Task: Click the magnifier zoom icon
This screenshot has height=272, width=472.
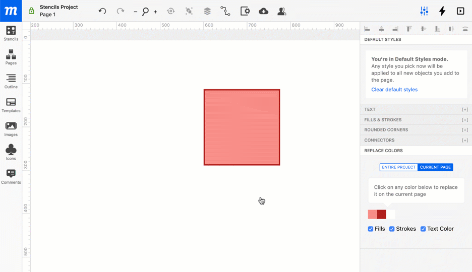Action: tap(145, 12)
